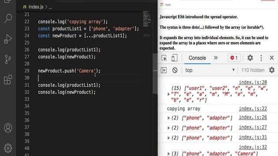
Task: Click console.log(newProduct) on line 32
Action: (x=66, y=92)
